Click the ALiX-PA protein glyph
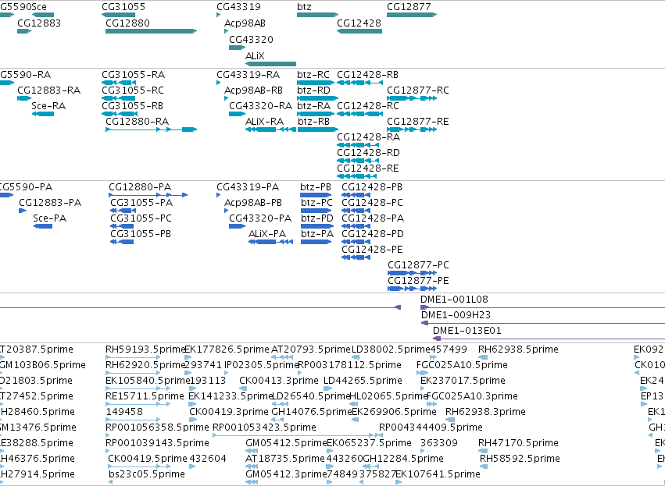 [x=270, y=242]
